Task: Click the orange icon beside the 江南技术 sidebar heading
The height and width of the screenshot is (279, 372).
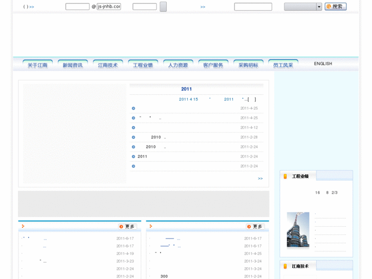Action: (x=285, y=266)
